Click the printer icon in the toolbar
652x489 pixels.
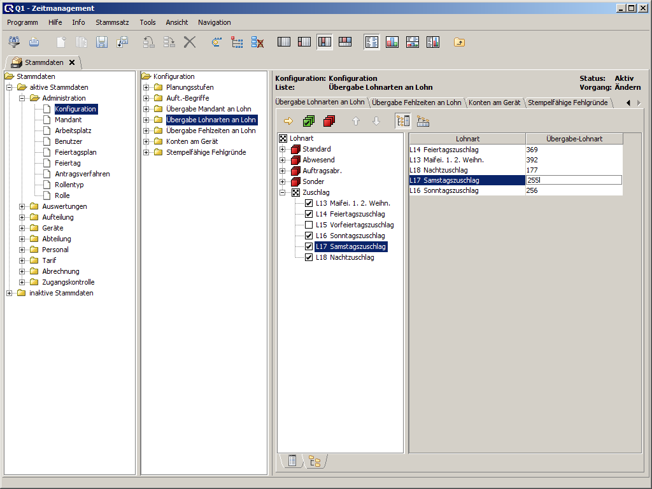pos(34,42)
